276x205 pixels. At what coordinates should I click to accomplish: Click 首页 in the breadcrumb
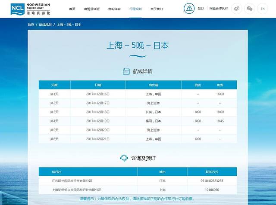coord(31,24)
